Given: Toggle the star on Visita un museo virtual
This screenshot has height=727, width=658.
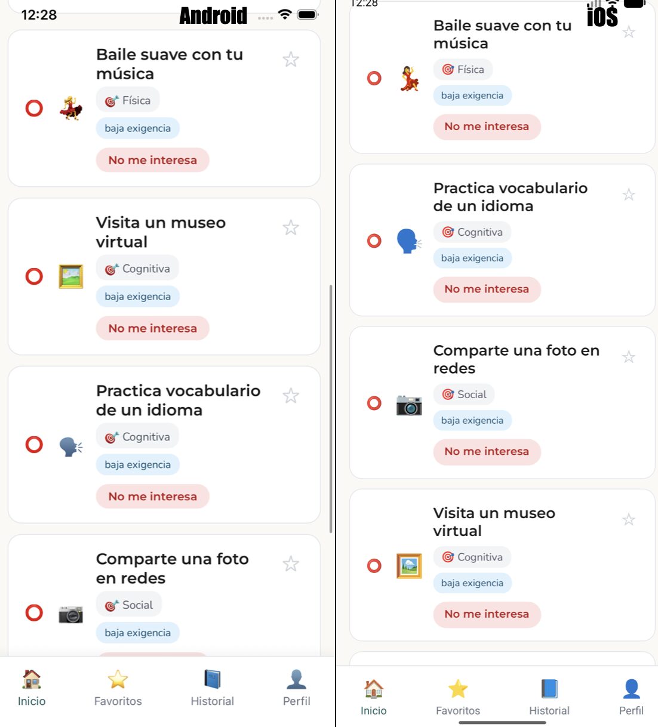Looking at the screenshot, I should 291,227.
